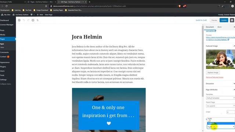Click New in admin bar
The image size is (235, 132).
pos(40,15)
